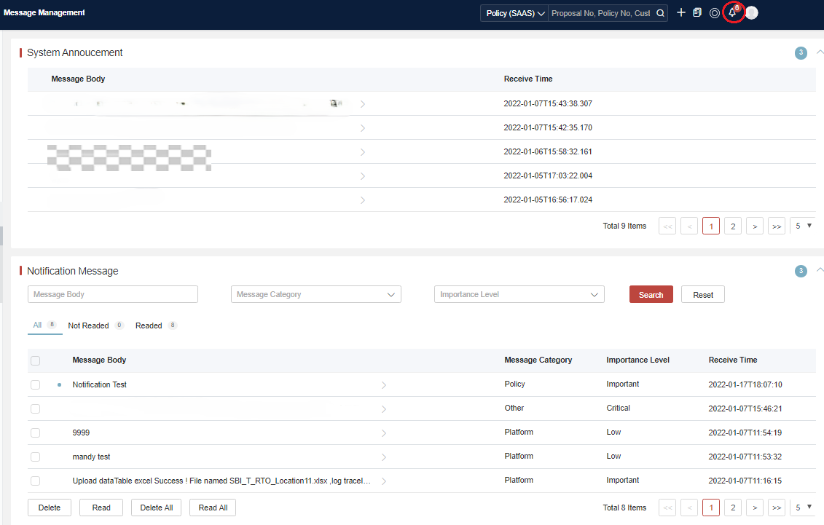The width and height of the screenshot is (824, 525).
Task: Tick the checkbox for message 9999
Action: [36, 433]
